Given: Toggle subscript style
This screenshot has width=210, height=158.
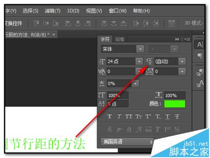Looking at the screenshot, I should 158,116.
